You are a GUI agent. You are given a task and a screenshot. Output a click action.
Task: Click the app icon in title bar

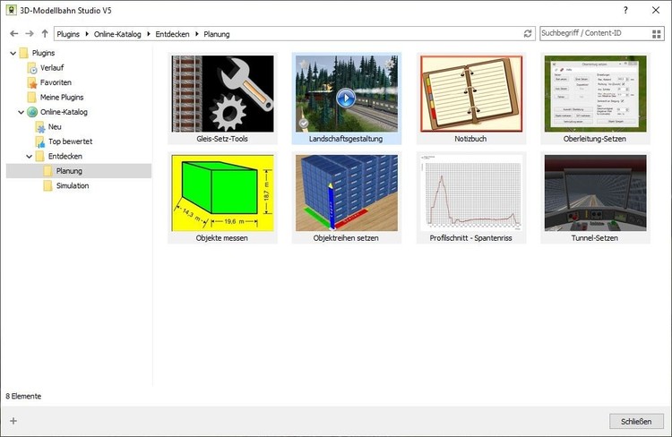tap(12, 10)
